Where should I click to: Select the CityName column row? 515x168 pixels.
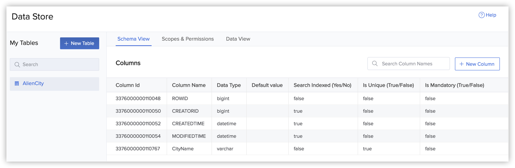click(x=182, y=149)
